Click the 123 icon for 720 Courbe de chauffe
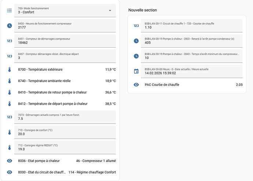 pyautogui.click(x=136, y=26)
